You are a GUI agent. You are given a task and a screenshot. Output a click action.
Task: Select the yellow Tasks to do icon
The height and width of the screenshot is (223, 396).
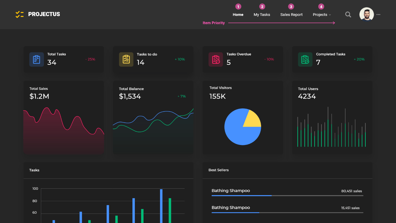pyautogui.click(x=126, y=59)
